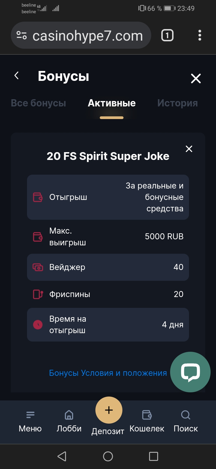
Task: Open Поиск search
Action: 186,421
